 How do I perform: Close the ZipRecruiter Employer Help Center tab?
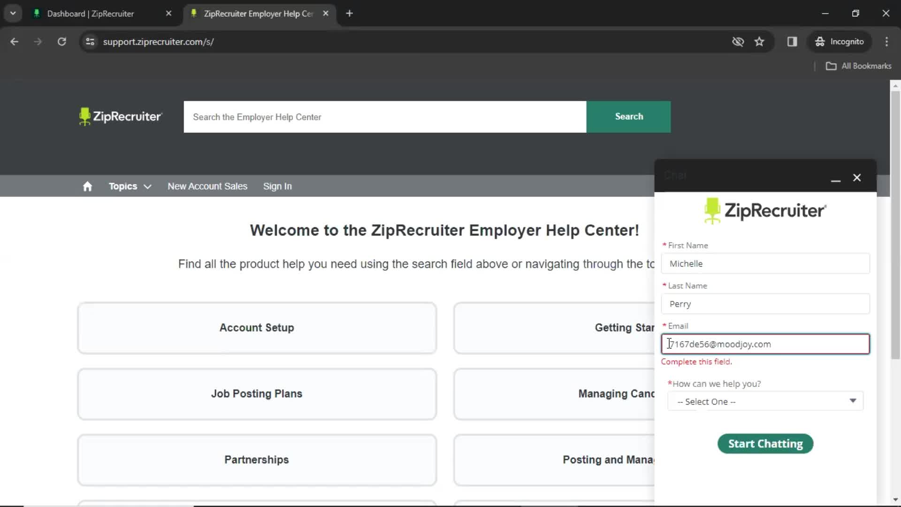pyautogui.click(x=326, y=14)
